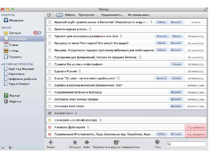Click Высокий tag on Предложение Евгении
Screen dimensions: 211x158
pyautogui.click(x=176, y=92)
